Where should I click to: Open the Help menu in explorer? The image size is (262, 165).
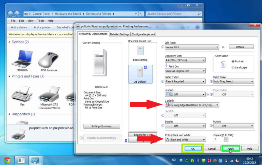pyautogui.click(x=50, y=21)
